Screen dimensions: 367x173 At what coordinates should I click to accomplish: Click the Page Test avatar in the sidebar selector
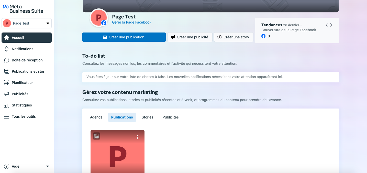7,23
